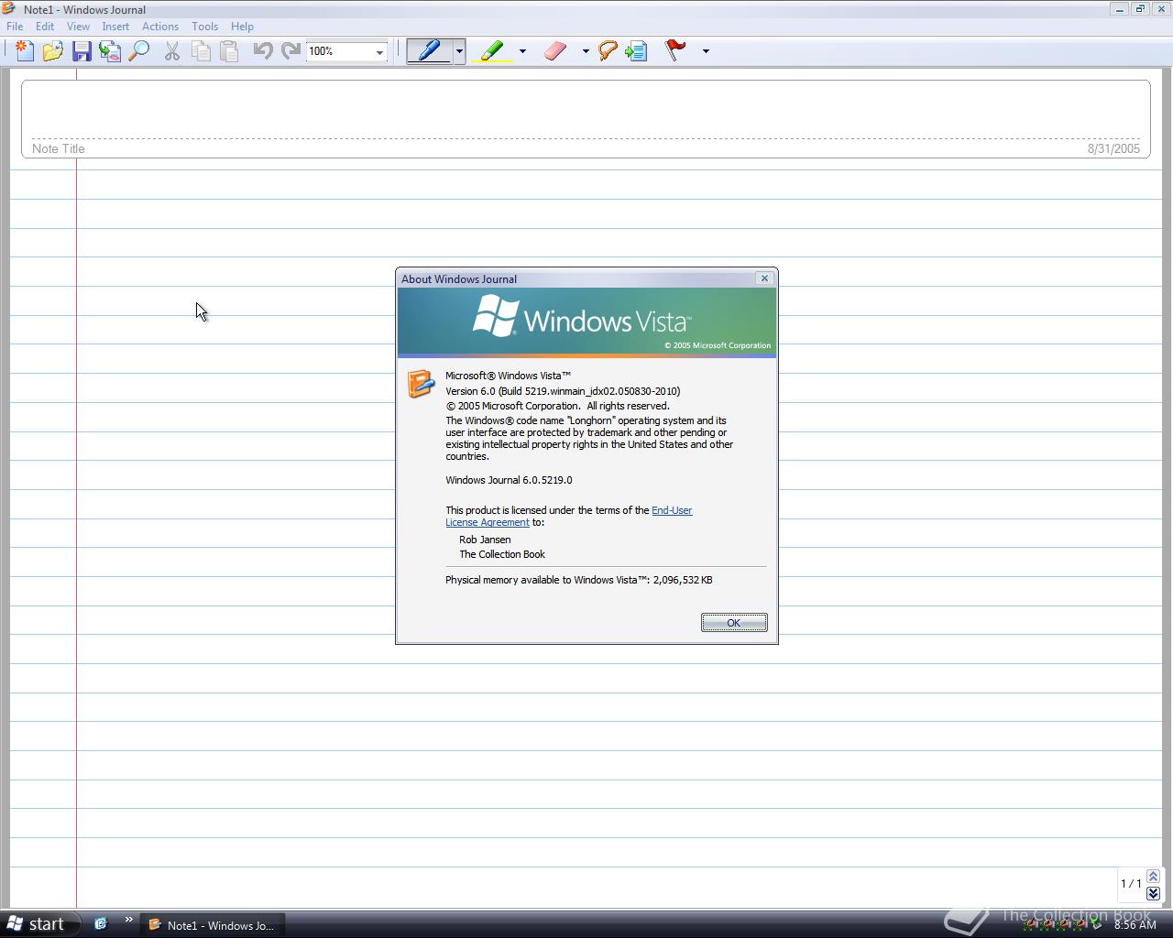This screenshot has width=1173, height=938.
Task: Click the Start button
Action: [40, 924]
